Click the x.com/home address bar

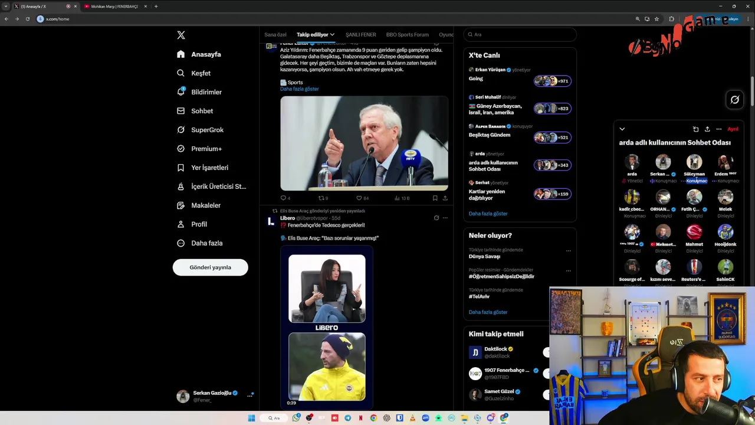coord(330,19)
